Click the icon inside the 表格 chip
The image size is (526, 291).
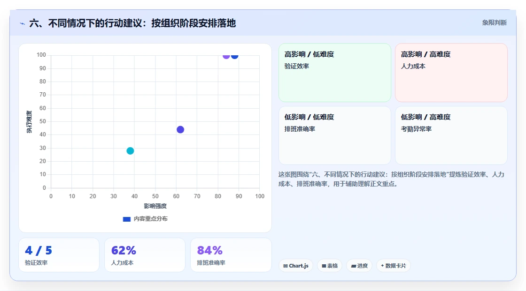tap(324, 266)
